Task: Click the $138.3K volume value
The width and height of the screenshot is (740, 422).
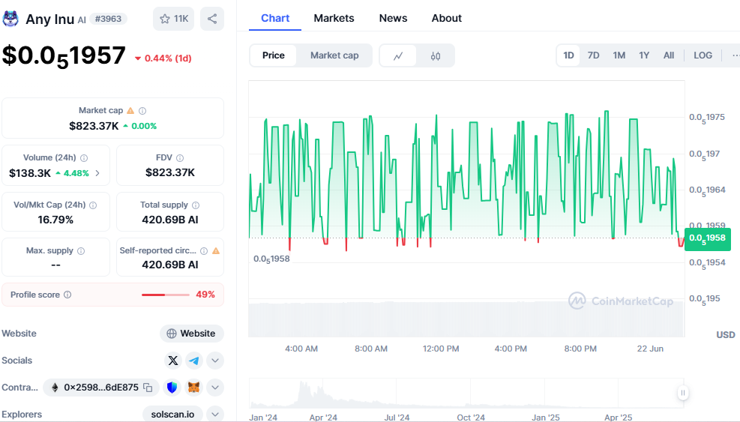Action: coord(30,173)
